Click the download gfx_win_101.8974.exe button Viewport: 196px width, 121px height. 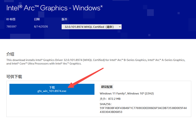pyautogui.click(x=52, y=89)
